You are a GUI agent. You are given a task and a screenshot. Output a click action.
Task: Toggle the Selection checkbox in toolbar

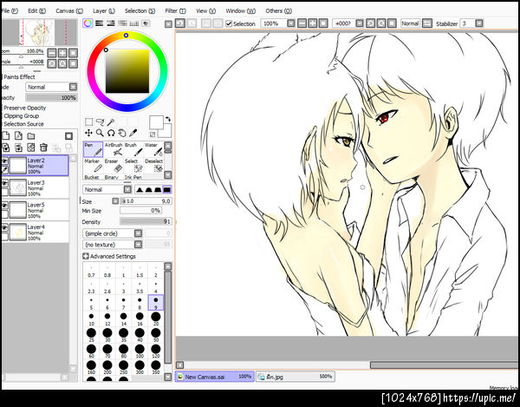pyautogui.click(x=229, y=23)
